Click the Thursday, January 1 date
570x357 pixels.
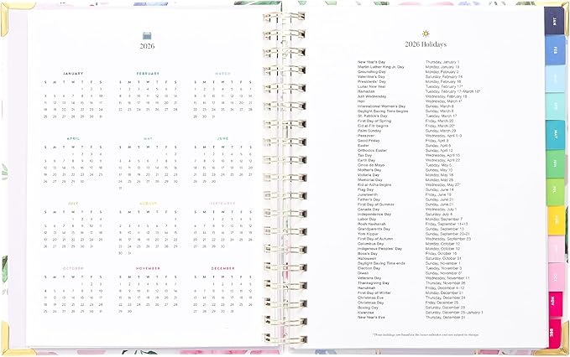click(442, 62)
